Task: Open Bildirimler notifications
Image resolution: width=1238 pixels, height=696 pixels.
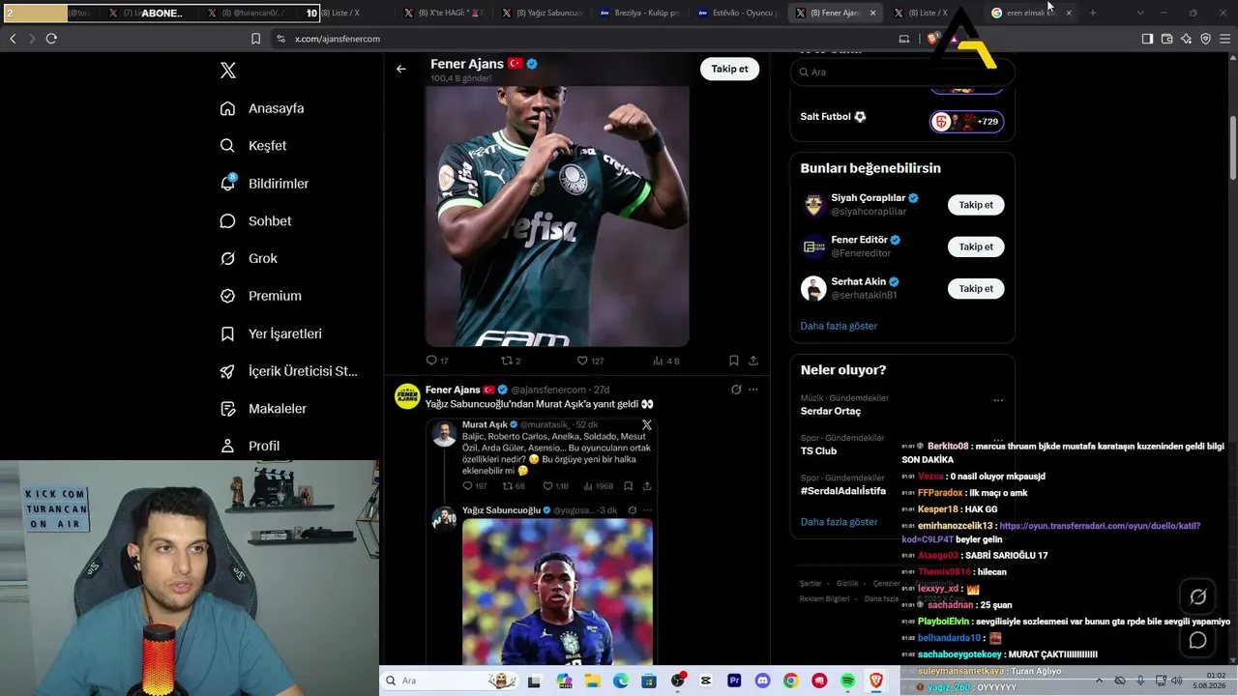Action: click(x=264, y=184)
